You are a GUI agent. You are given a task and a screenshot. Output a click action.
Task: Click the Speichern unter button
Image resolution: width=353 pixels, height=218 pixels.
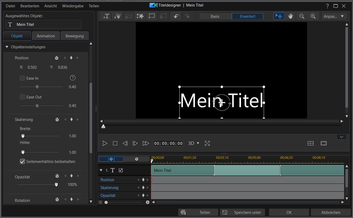tap(242, 212)
